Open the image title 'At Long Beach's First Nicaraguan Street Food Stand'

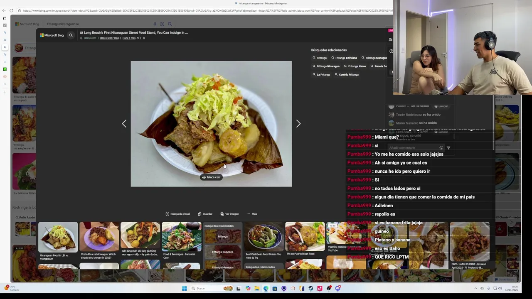pyautogui.click(x=133, y=32)
